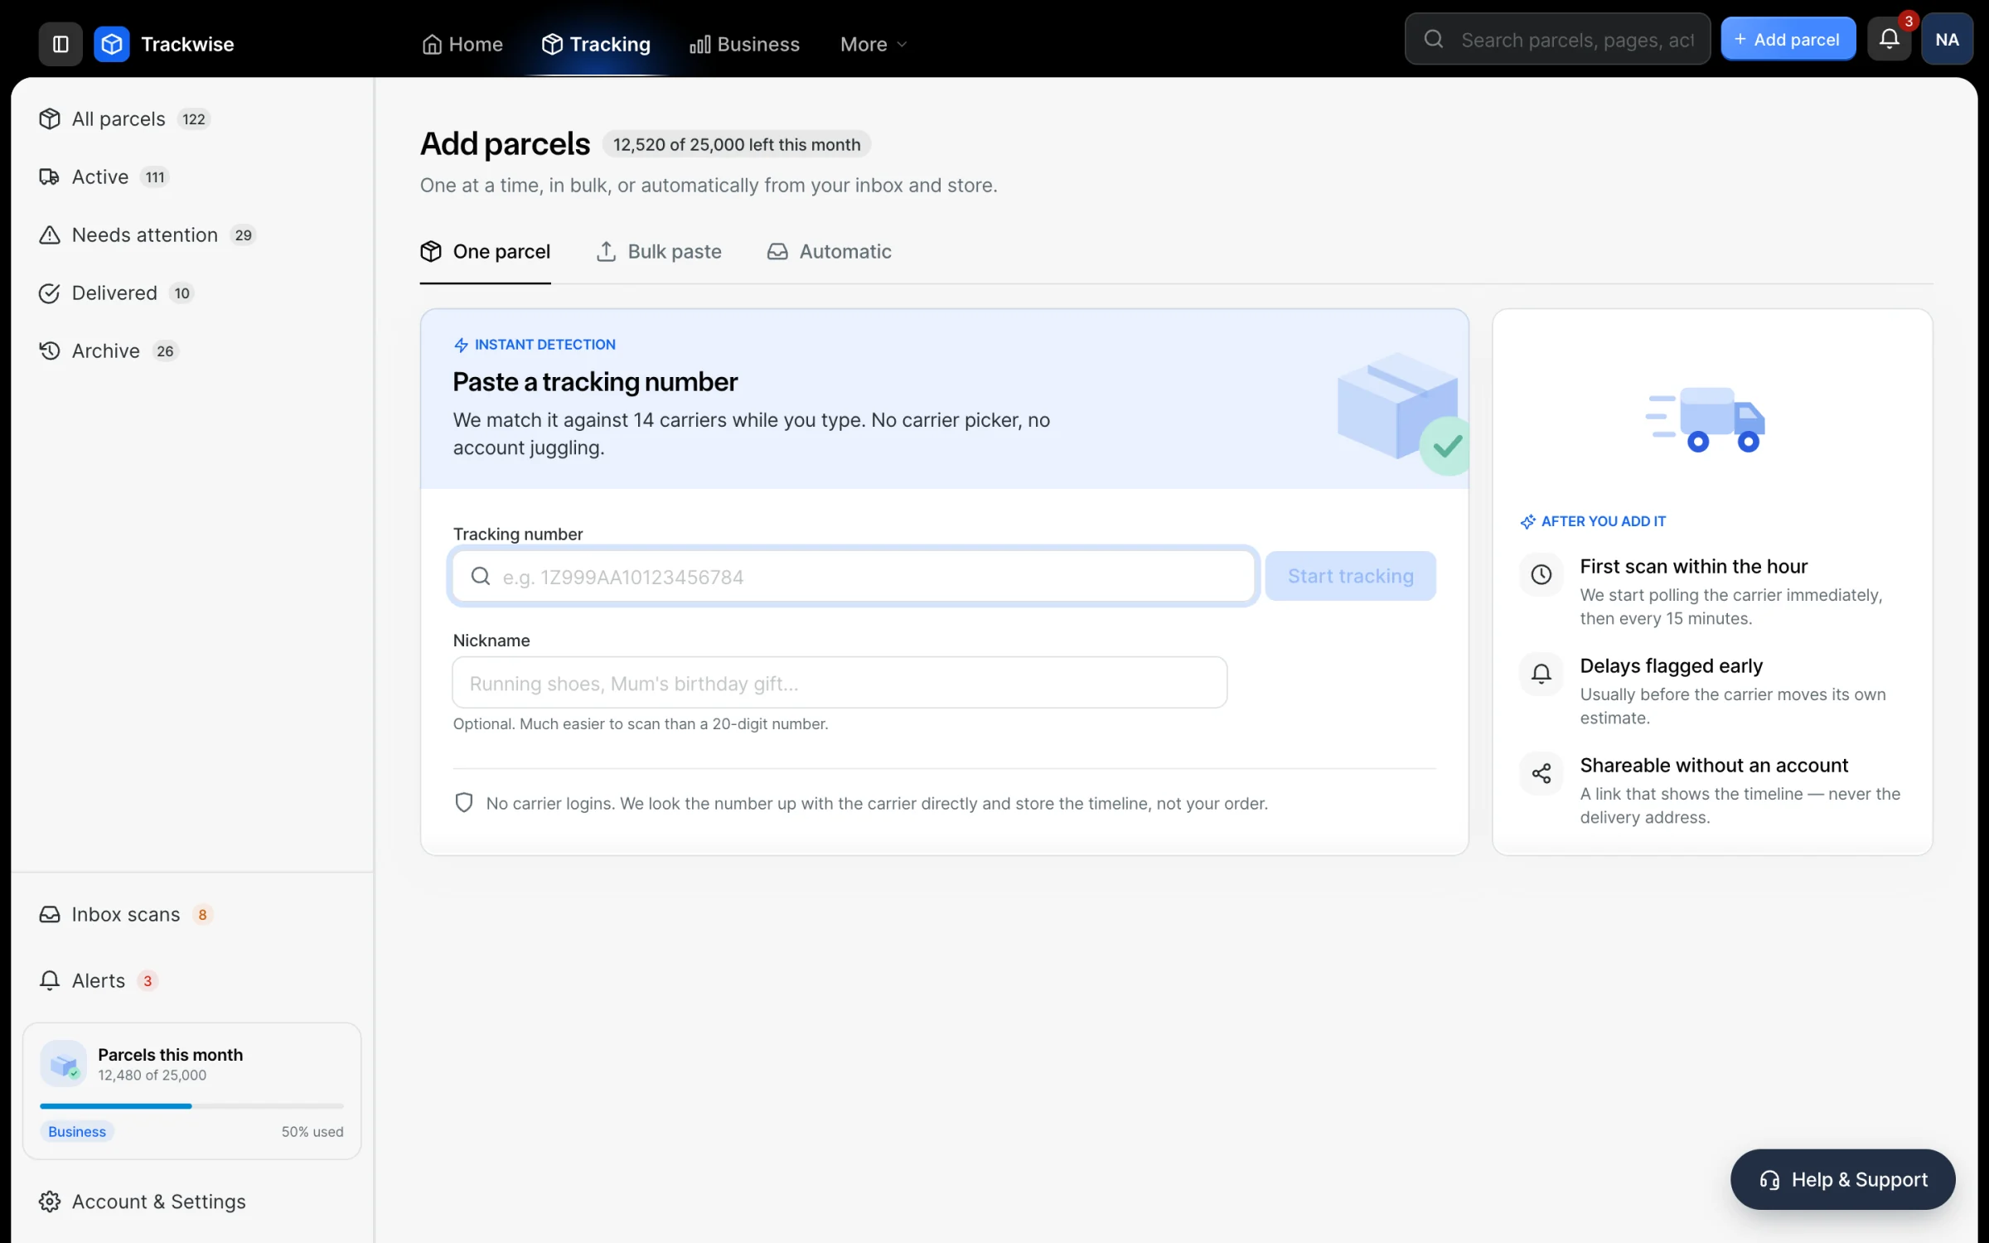Image resolution: width=1989 pixels, height=1243 pixels.
Task: Click the monthly parcels usage progress bar
Action: click(191, 1105)
